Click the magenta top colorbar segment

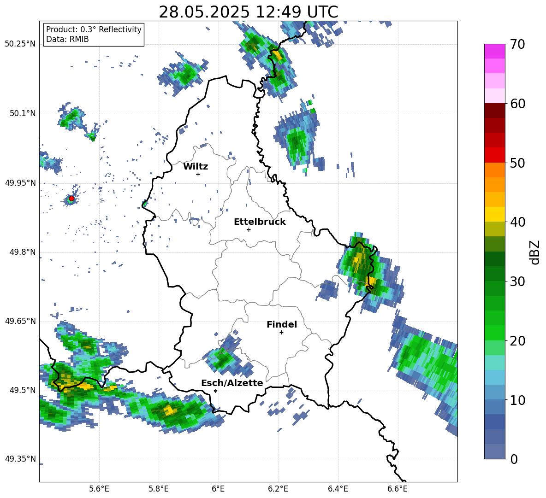(x=494, y=51)
